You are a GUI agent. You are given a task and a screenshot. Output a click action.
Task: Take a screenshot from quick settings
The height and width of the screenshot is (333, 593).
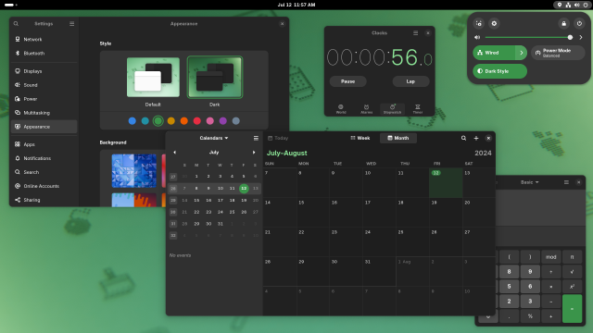(479, 23)
